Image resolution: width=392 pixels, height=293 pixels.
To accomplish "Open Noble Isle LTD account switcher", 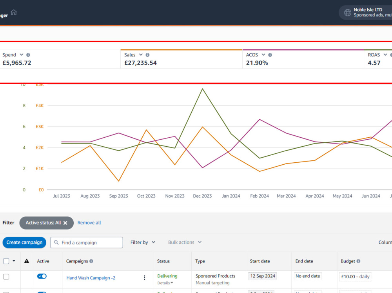I will 366,13.
